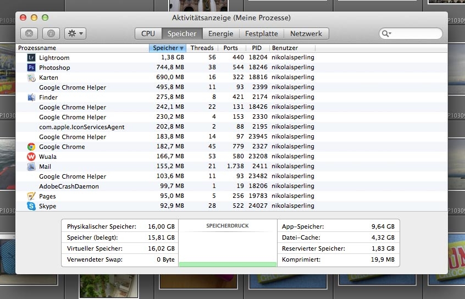Sort by PID column header

[x=257, y=48]
